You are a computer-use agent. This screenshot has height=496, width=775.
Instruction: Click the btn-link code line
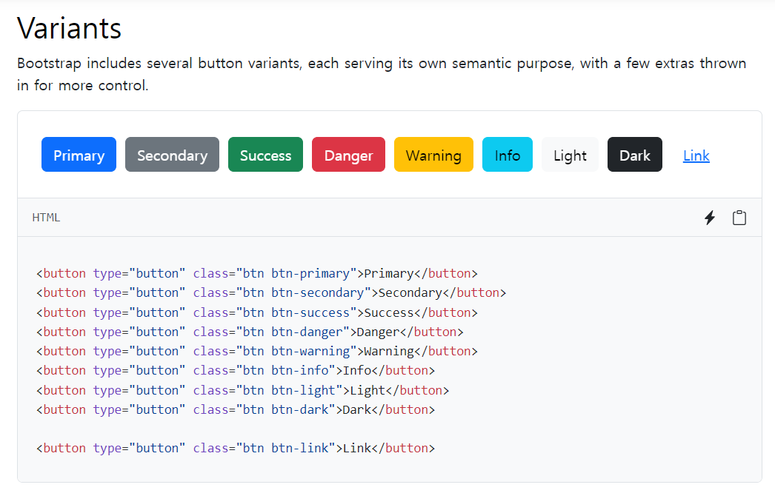point(236,448)
